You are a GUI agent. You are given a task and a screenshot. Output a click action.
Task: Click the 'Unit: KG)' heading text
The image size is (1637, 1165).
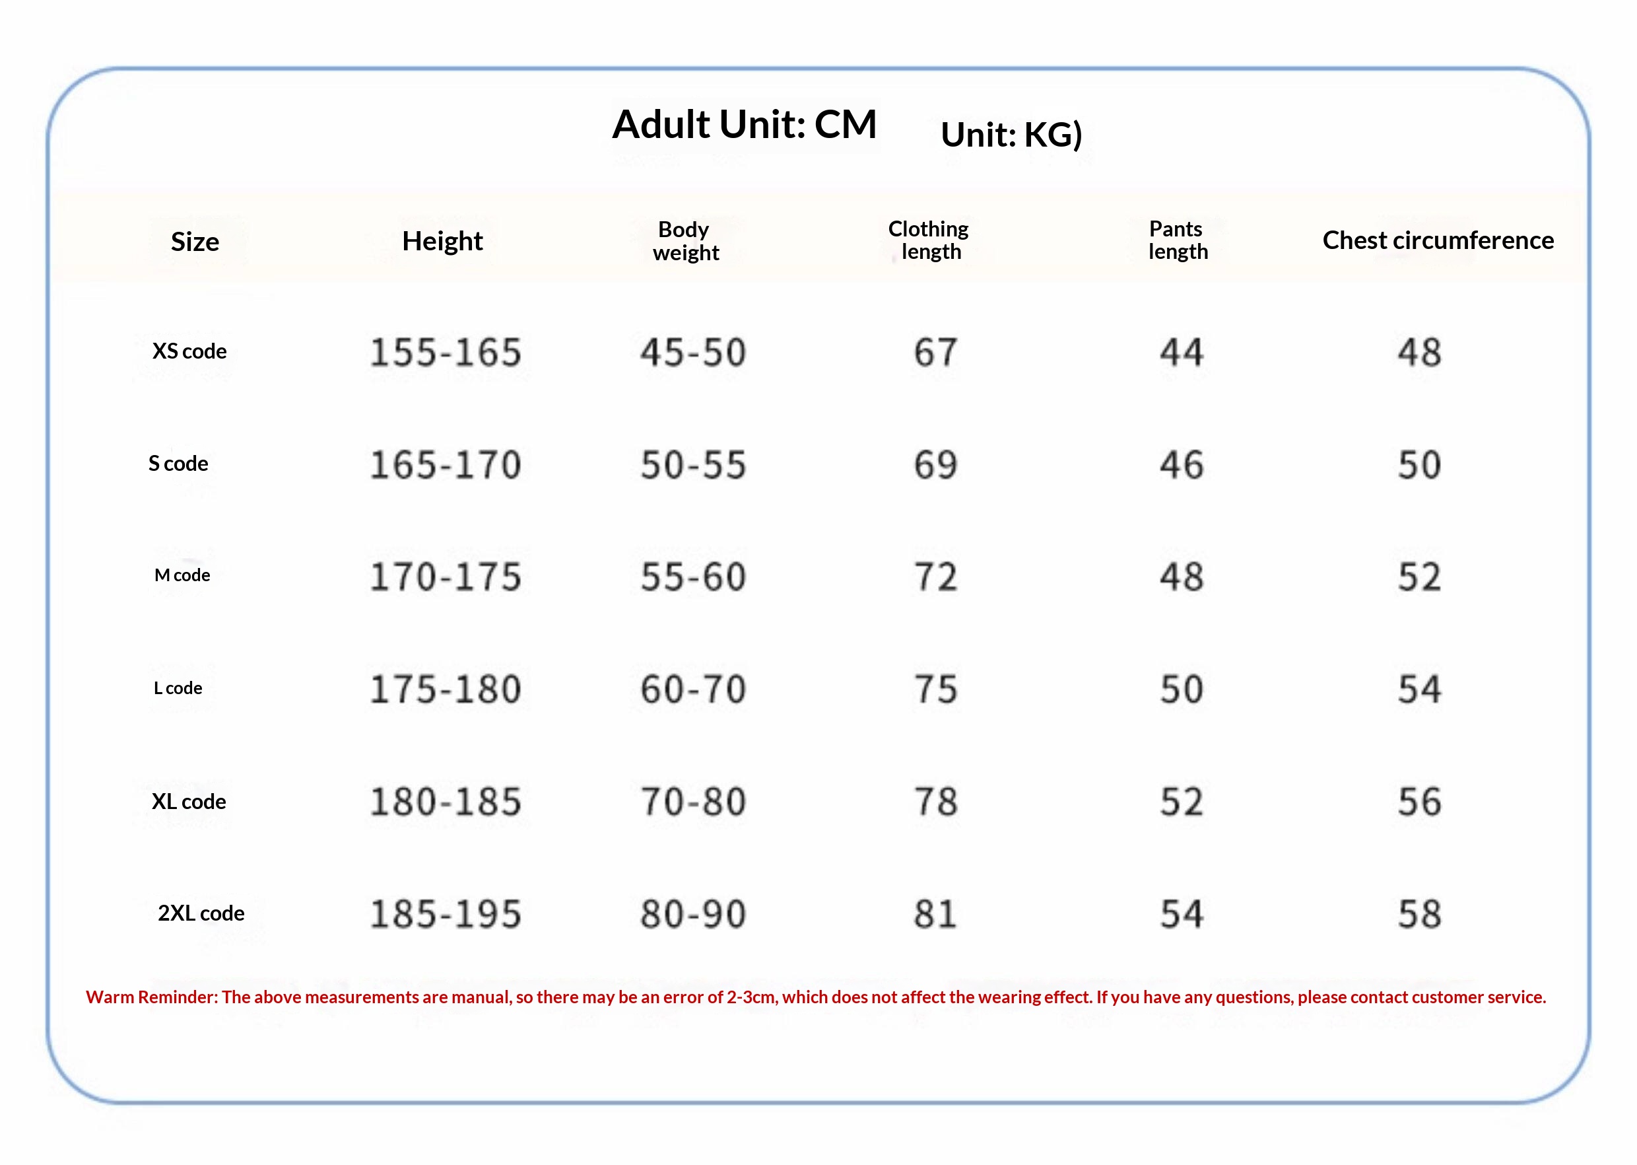pyautogui.click(x=1011, y=135)
